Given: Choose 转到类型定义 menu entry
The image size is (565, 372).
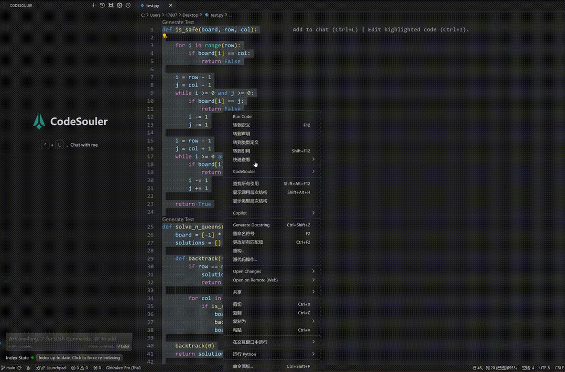Looking at the screenshot, I should (272, 143).
